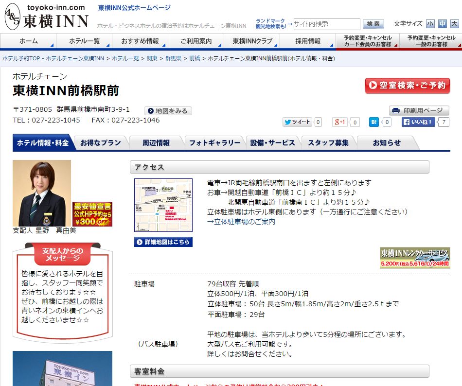Image resolution: width=462 pixels, height=386 pixels.
Task: Click the address text 群馬県前橋市南町3-9-1
Action: pyautogui.click(x=93, y=109)
